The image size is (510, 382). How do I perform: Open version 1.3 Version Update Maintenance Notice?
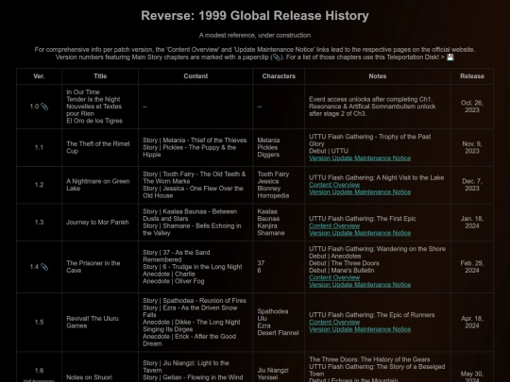click(360, 233)
